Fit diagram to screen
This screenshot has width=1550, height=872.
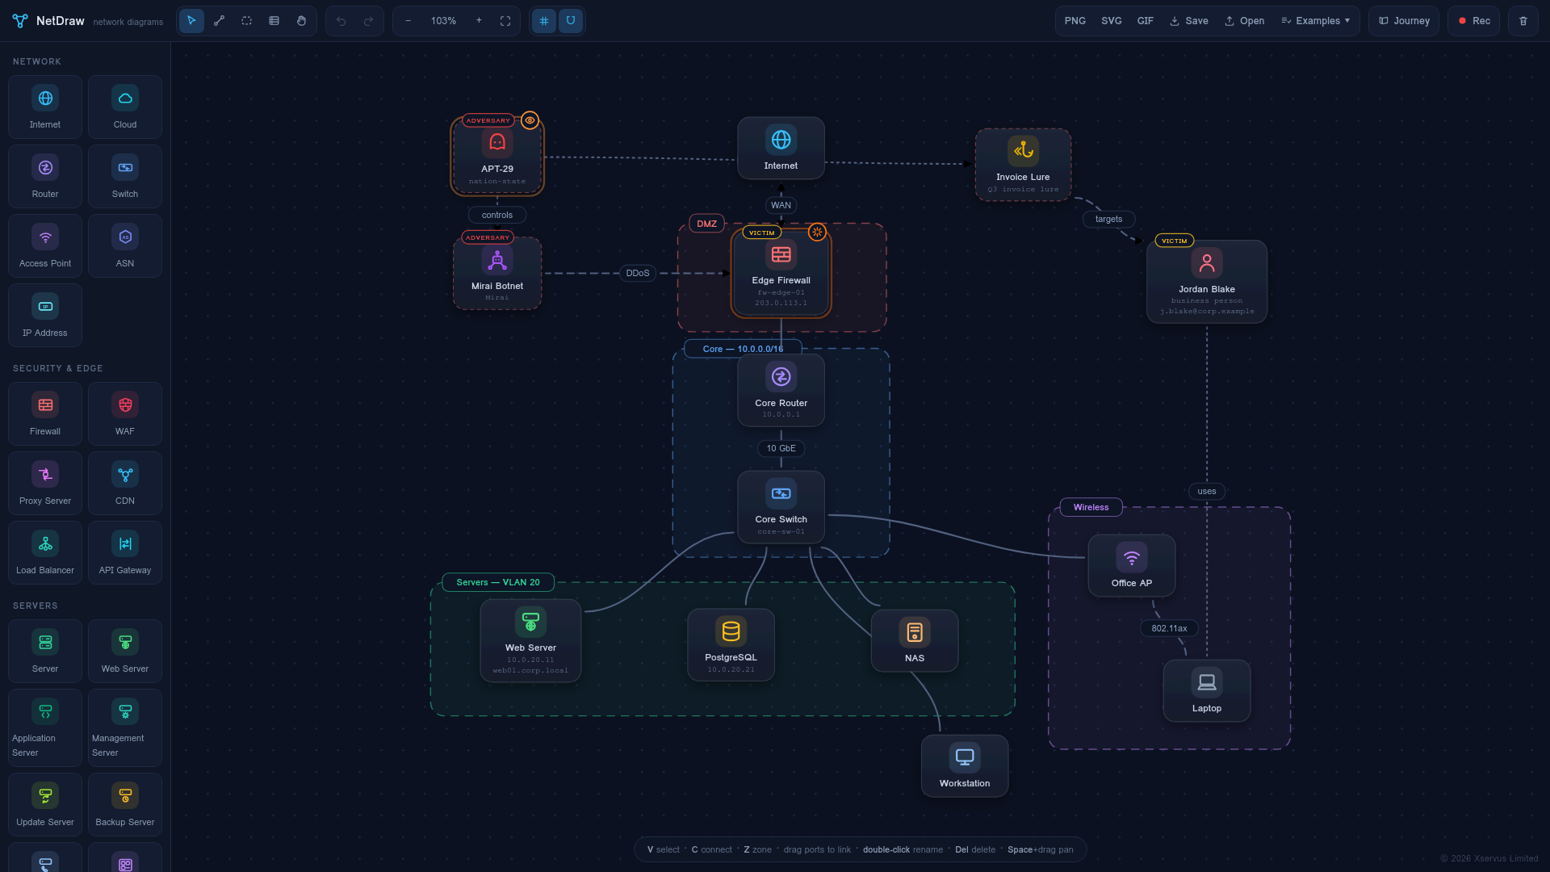click(505, 21)
